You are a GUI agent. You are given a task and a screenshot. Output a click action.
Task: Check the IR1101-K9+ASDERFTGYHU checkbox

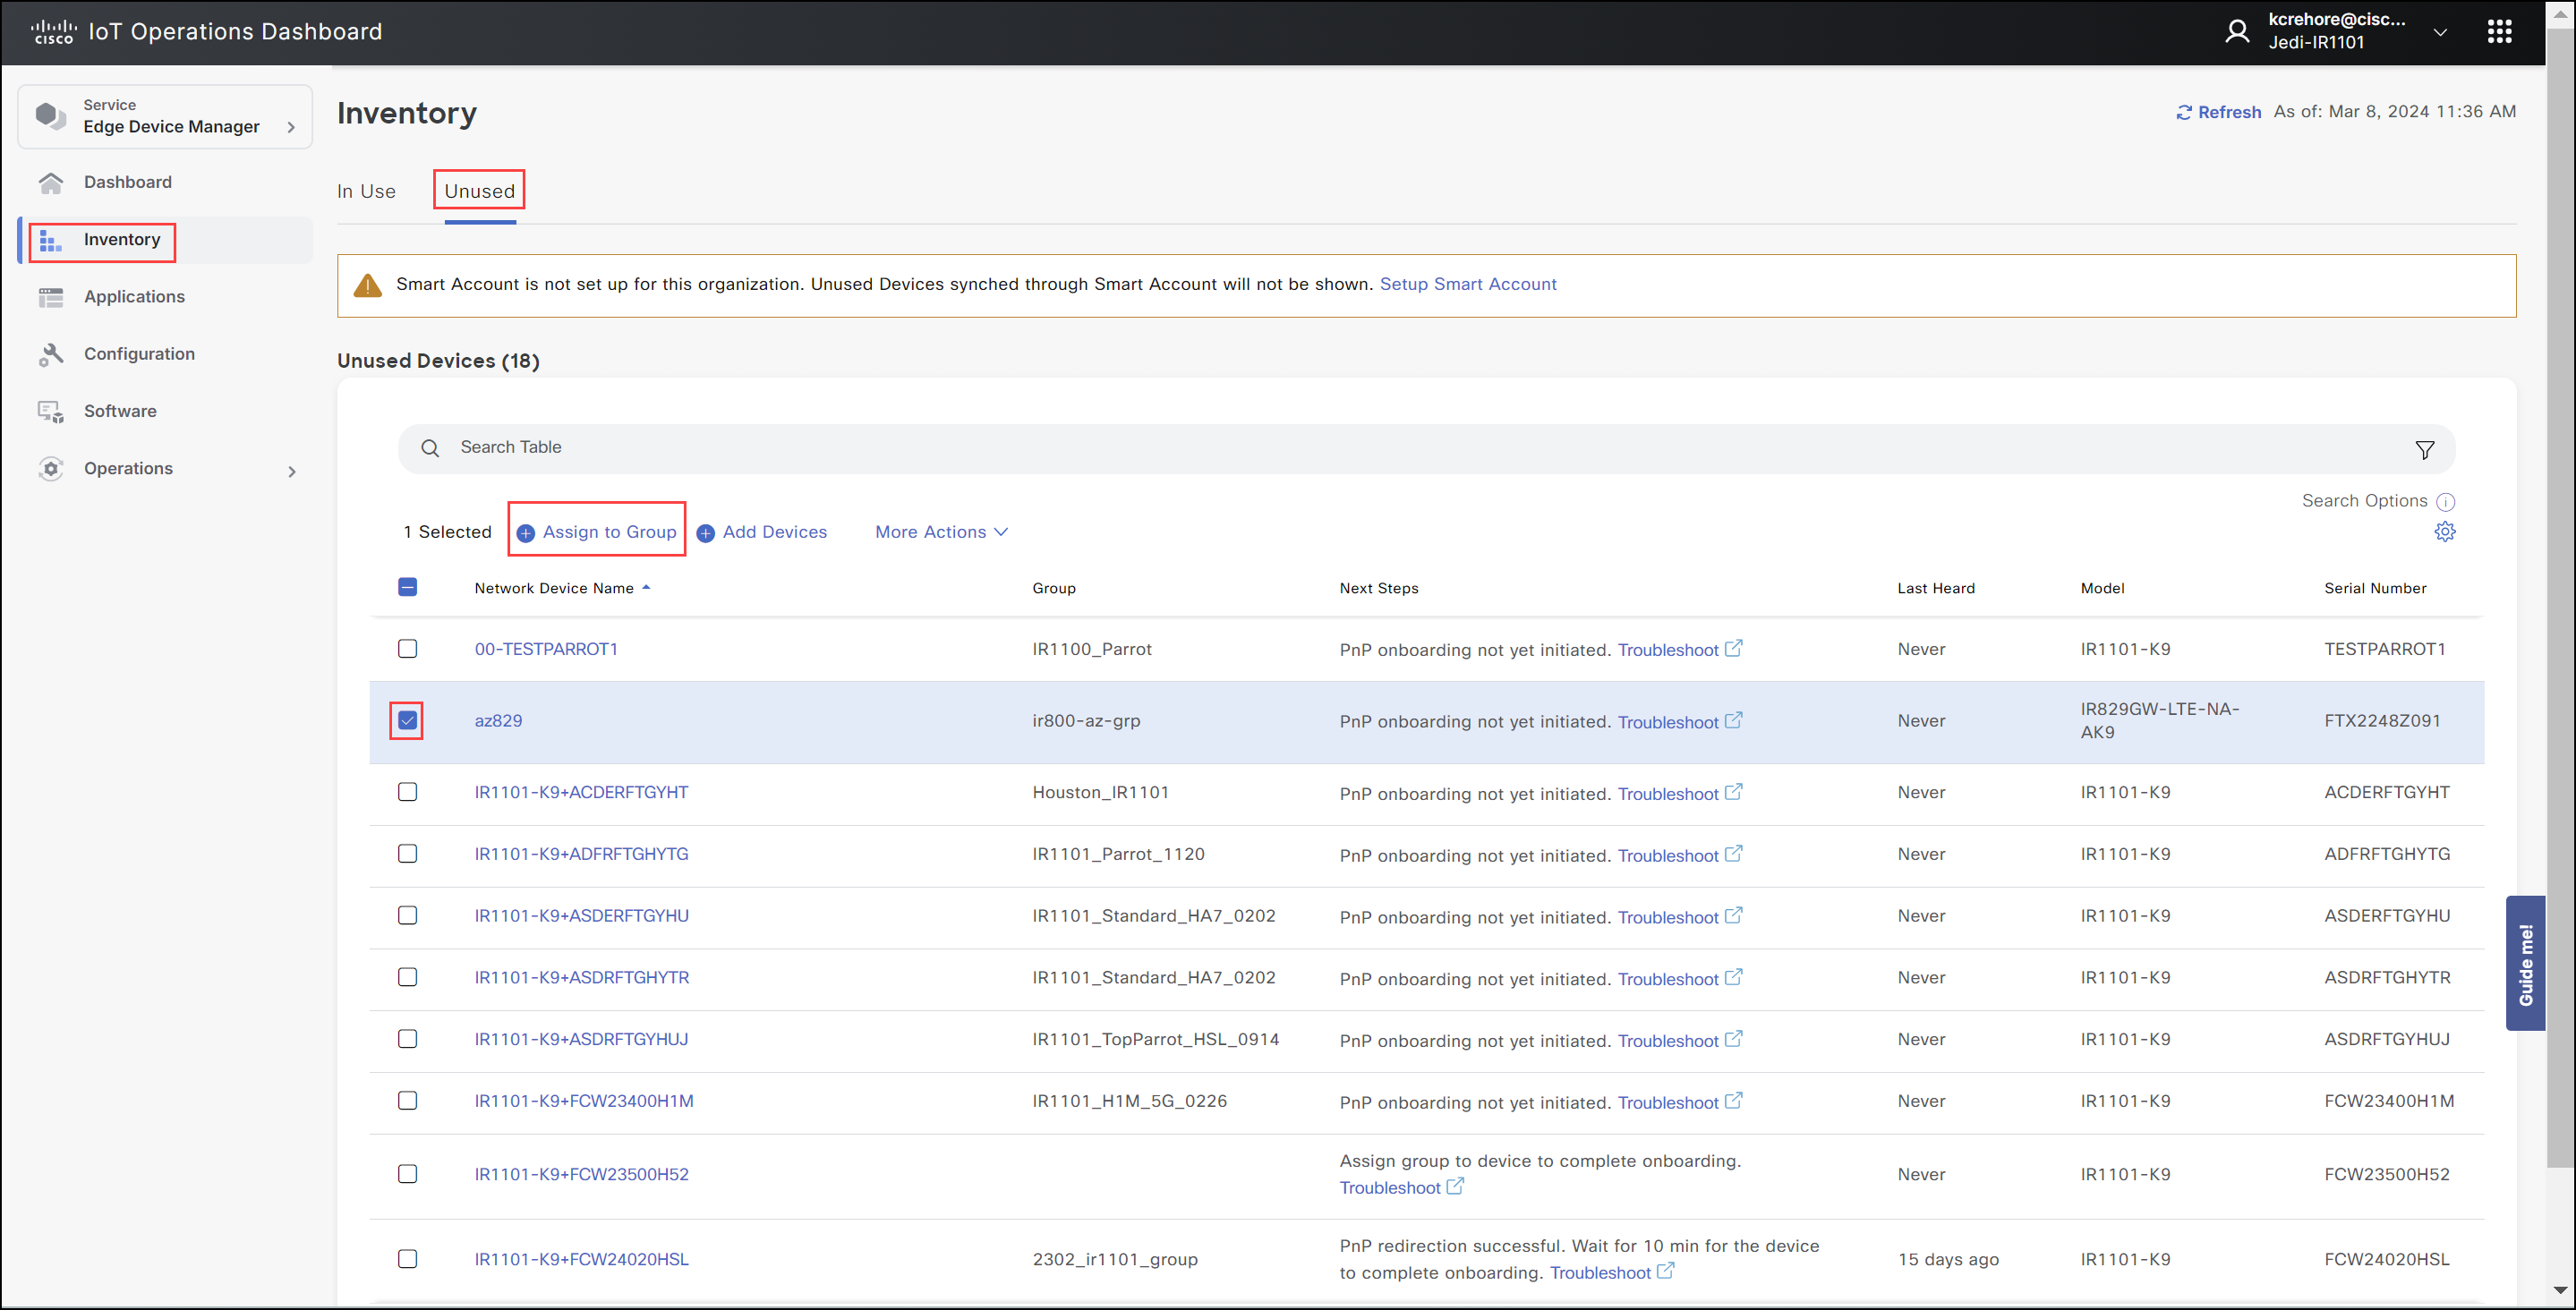coord(407,916)
